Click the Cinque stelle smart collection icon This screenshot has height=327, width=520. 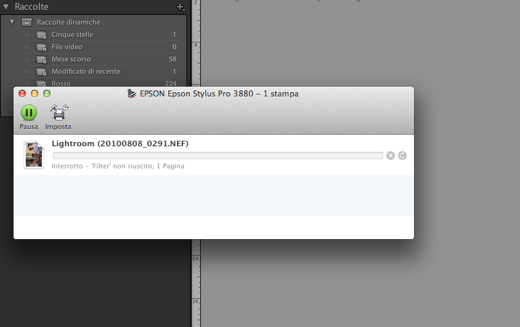point(41,35)
